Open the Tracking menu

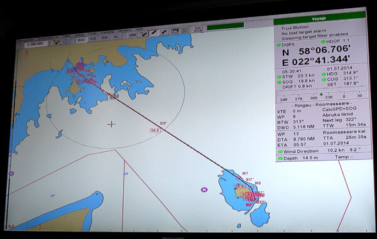coord(107,32)
